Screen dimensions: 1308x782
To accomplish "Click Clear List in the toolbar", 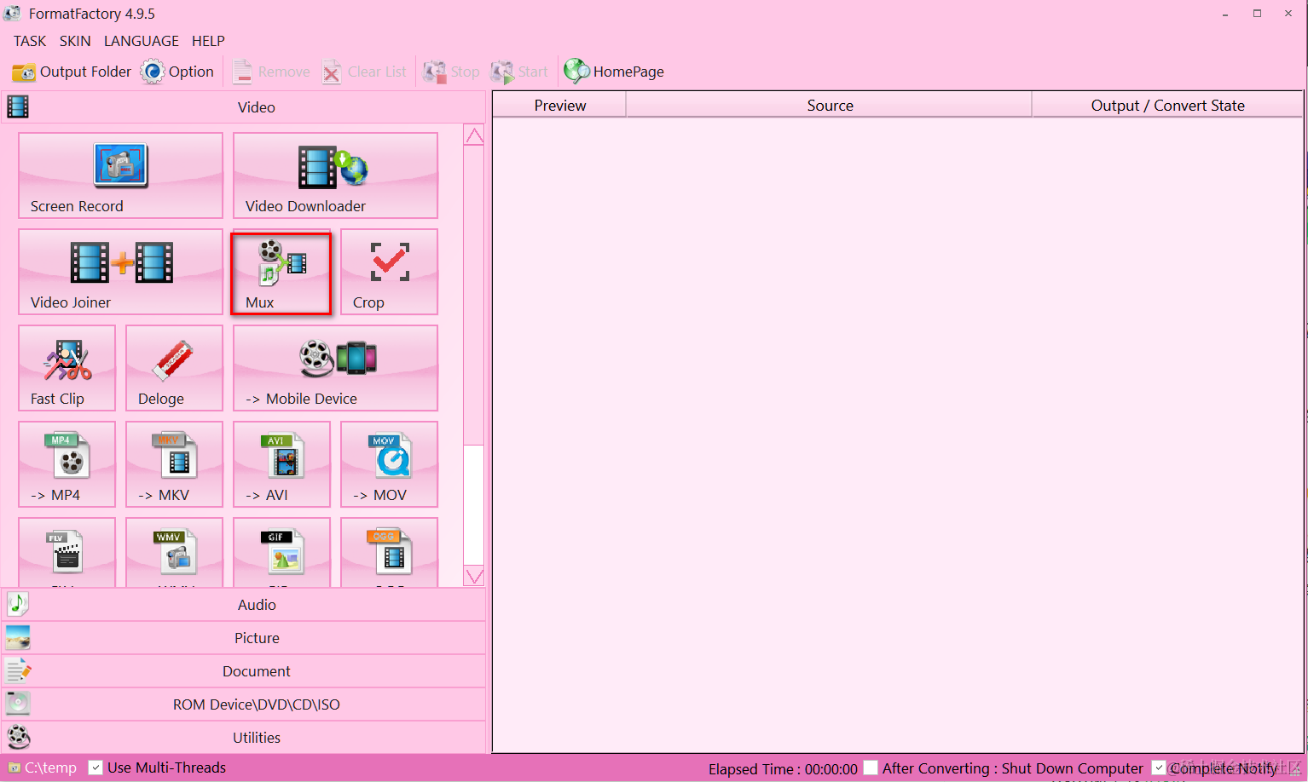I will (x=364, y=72).
